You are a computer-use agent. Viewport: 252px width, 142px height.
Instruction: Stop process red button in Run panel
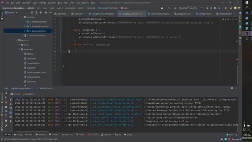[x=6, y=103]
